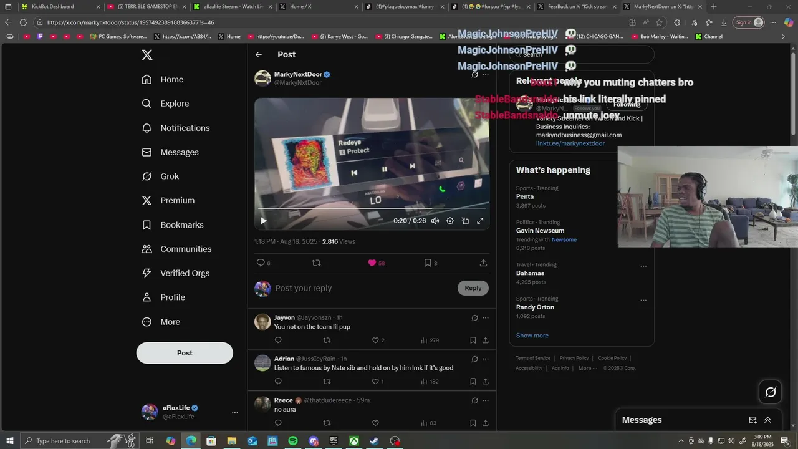Play the video in the post
The height and width of the screenshot is (449, 798).
click(263, 221)
